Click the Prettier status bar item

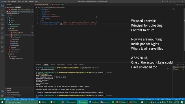[175, 99]
